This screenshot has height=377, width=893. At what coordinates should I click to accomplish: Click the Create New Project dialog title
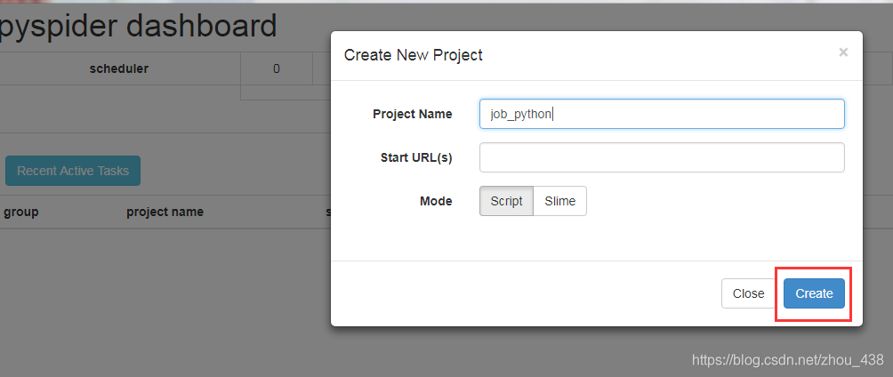(x=414, y=55)
